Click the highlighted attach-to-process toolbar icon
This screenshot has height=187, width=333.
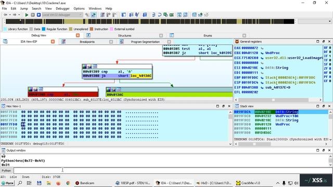point(94,15)
